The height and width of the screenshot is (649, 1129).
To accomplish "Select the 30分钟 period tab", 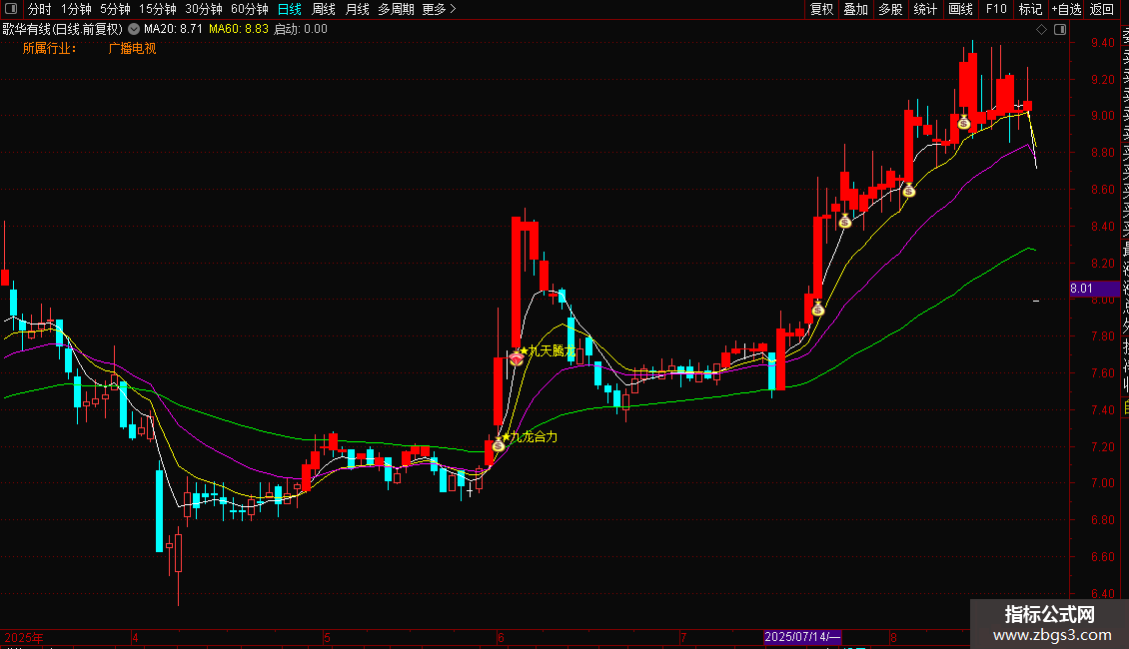I will click(x=203, y=9).
